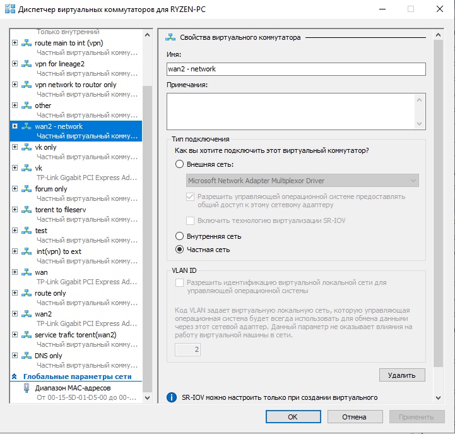Expand the 'route main to int (vpn)' tree node

click(15, 43)
